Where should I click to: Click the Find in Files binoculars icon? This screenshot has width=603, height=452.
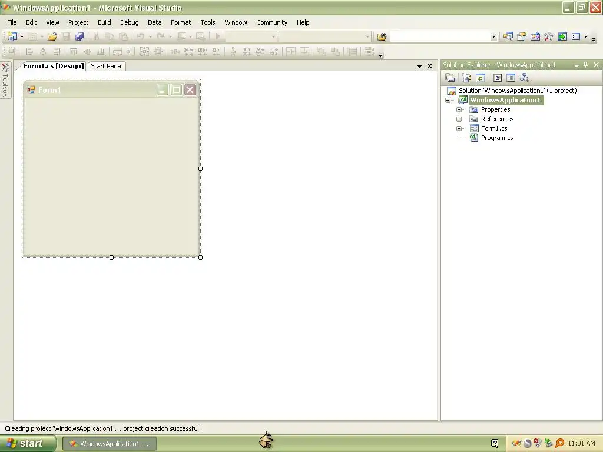382,36
